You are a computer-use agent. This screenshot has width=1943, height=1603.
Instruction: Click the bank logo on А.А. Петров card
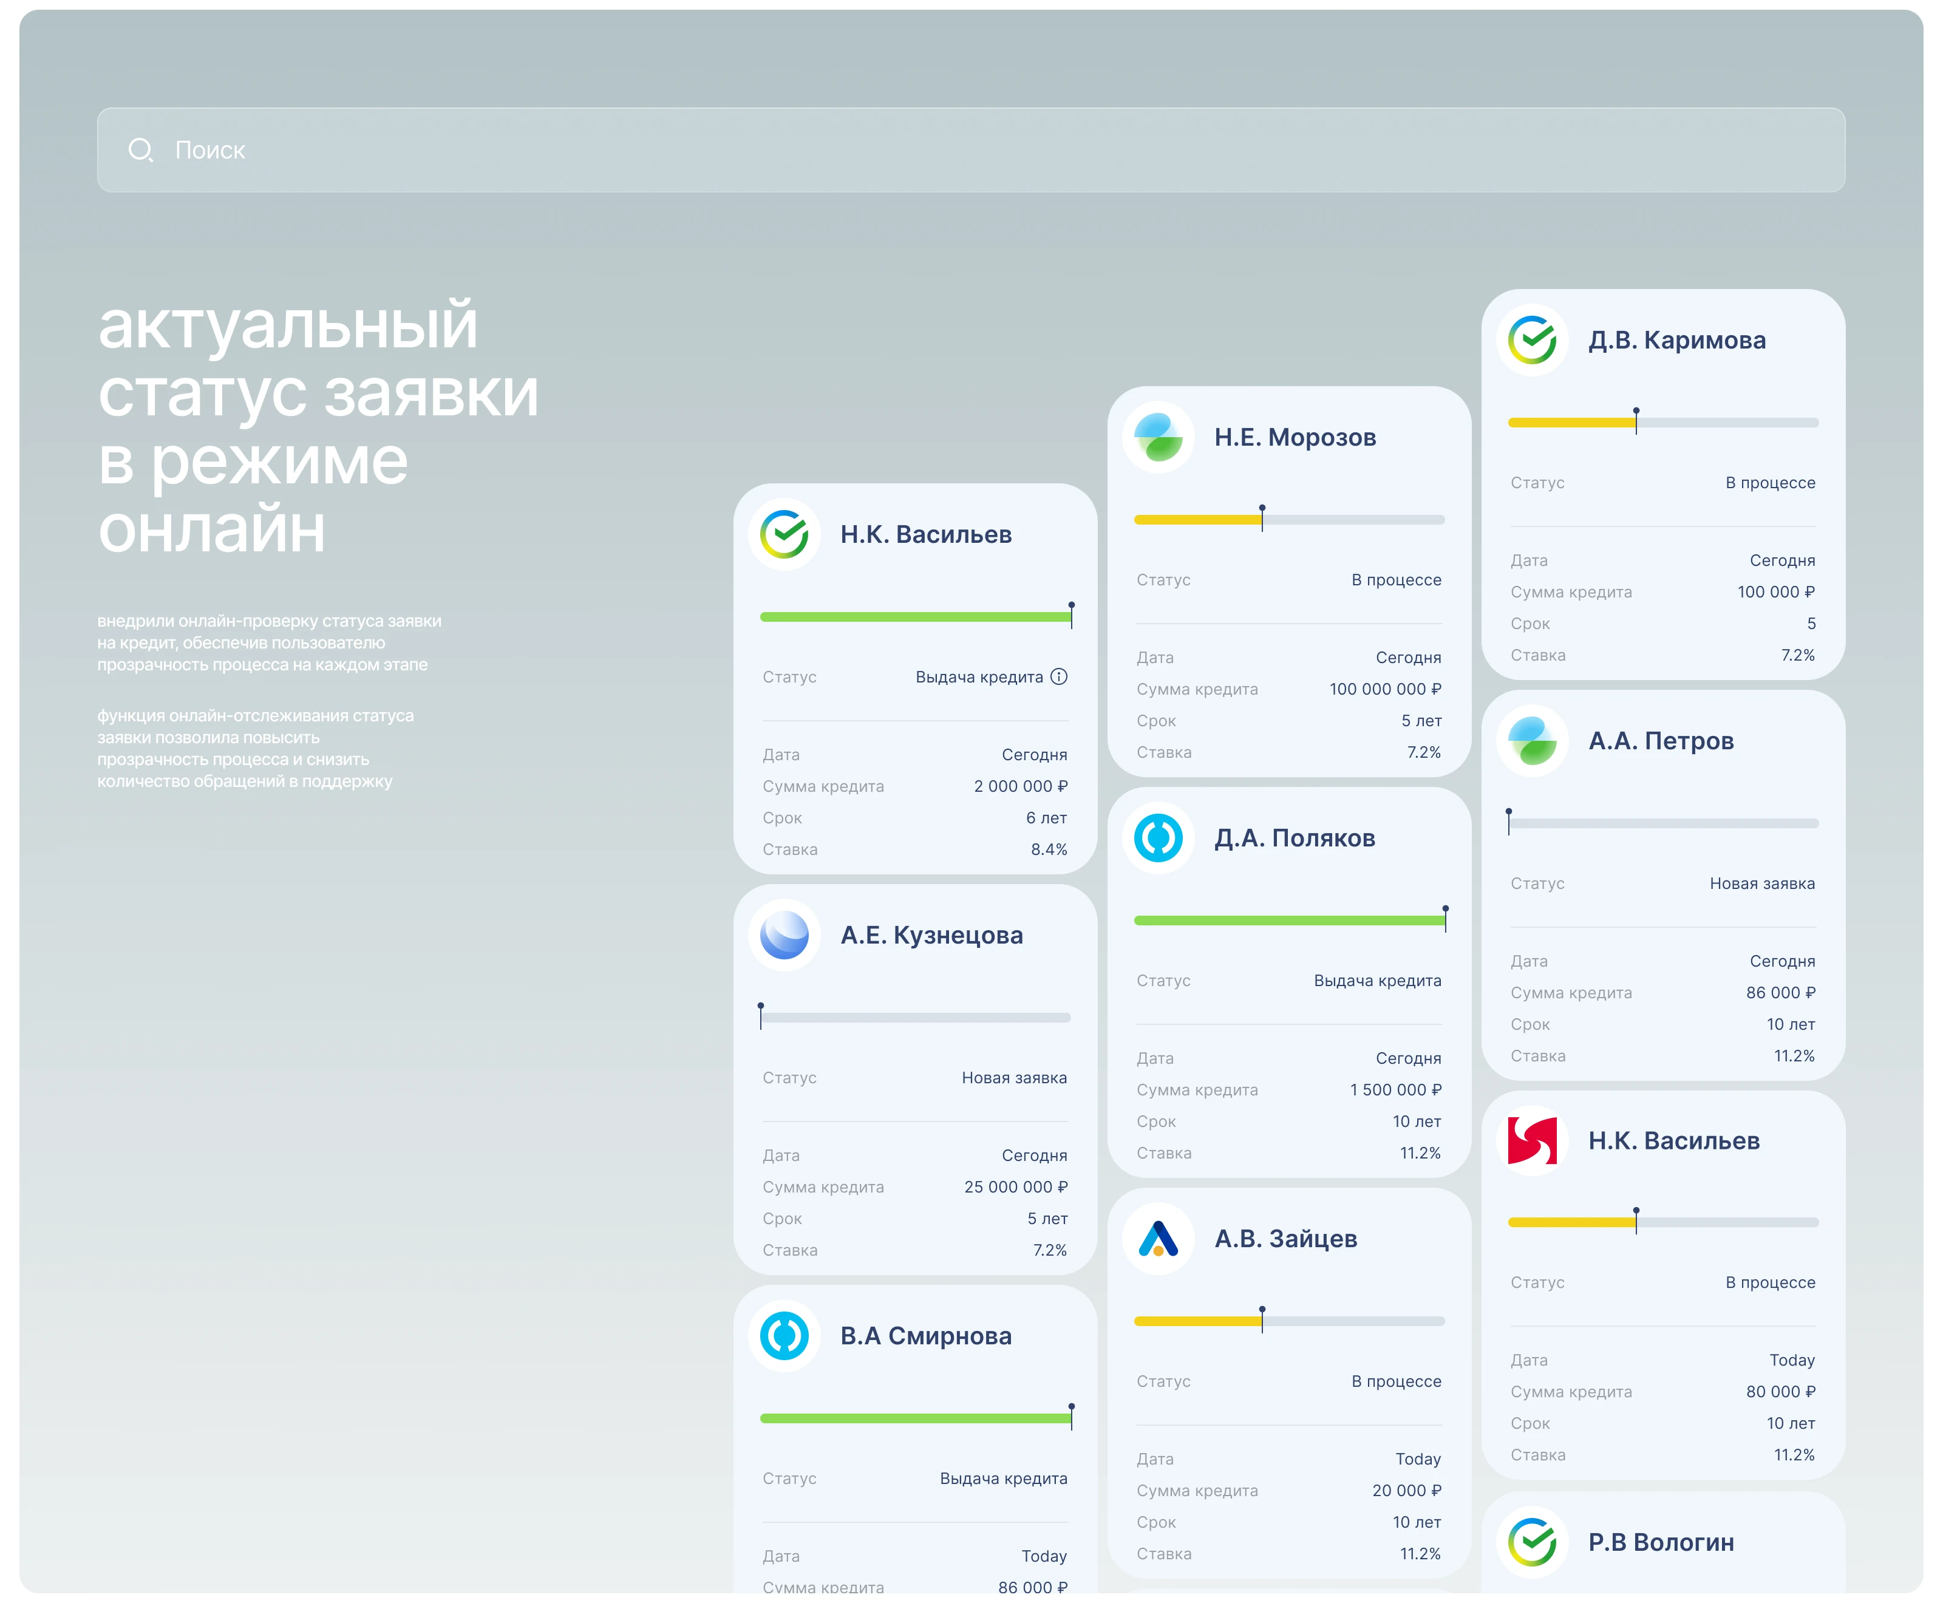(1532, 741)
